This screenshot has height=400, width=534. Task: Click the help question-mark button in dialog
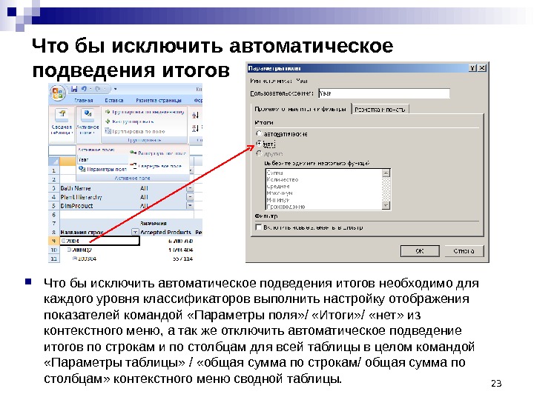point(472,68)
